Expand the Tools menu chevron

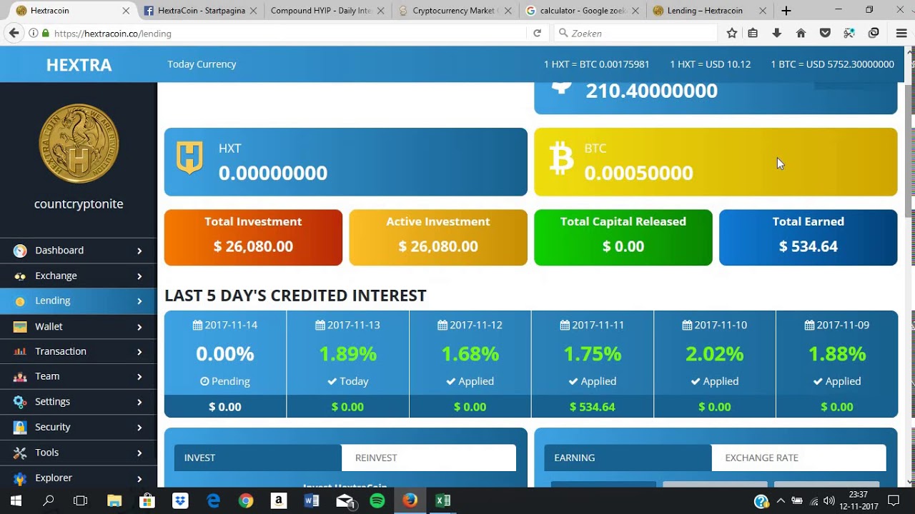pos(139,453)
